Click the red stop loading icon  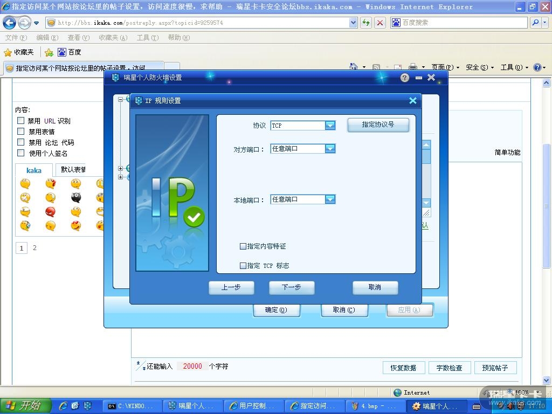pyautogui.click(x=380, y=23)
